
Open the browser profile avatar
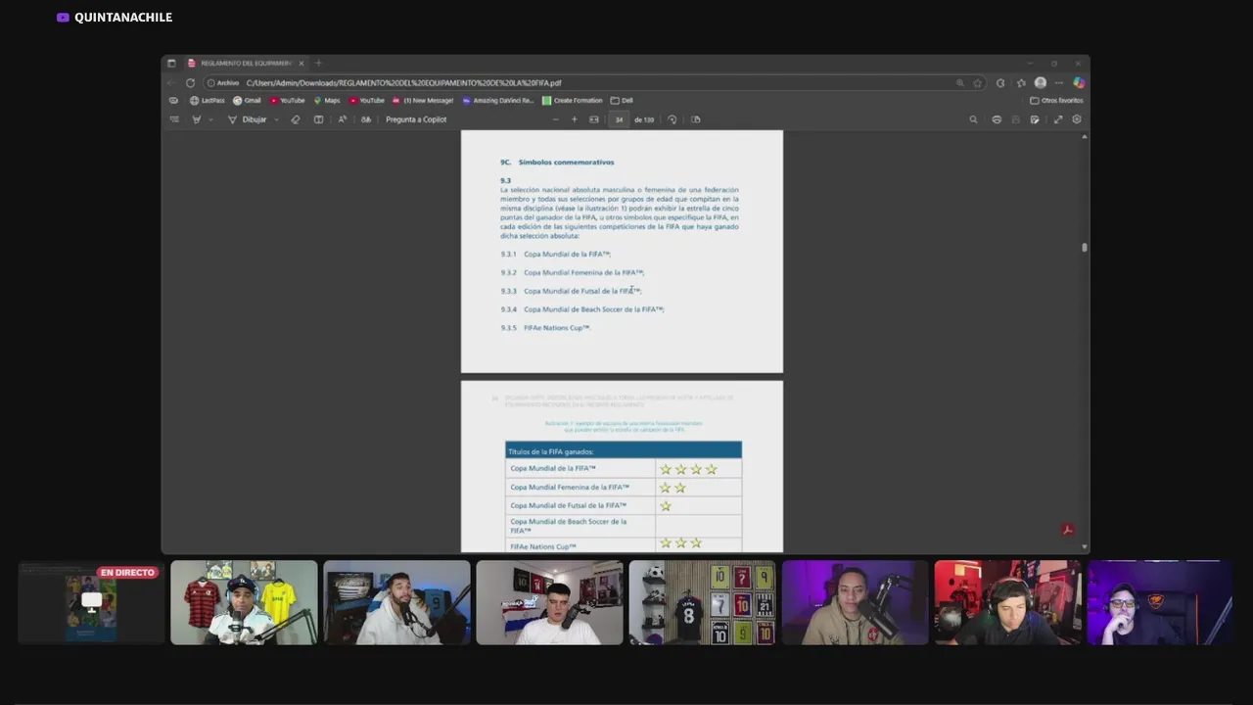[1041, 83]
